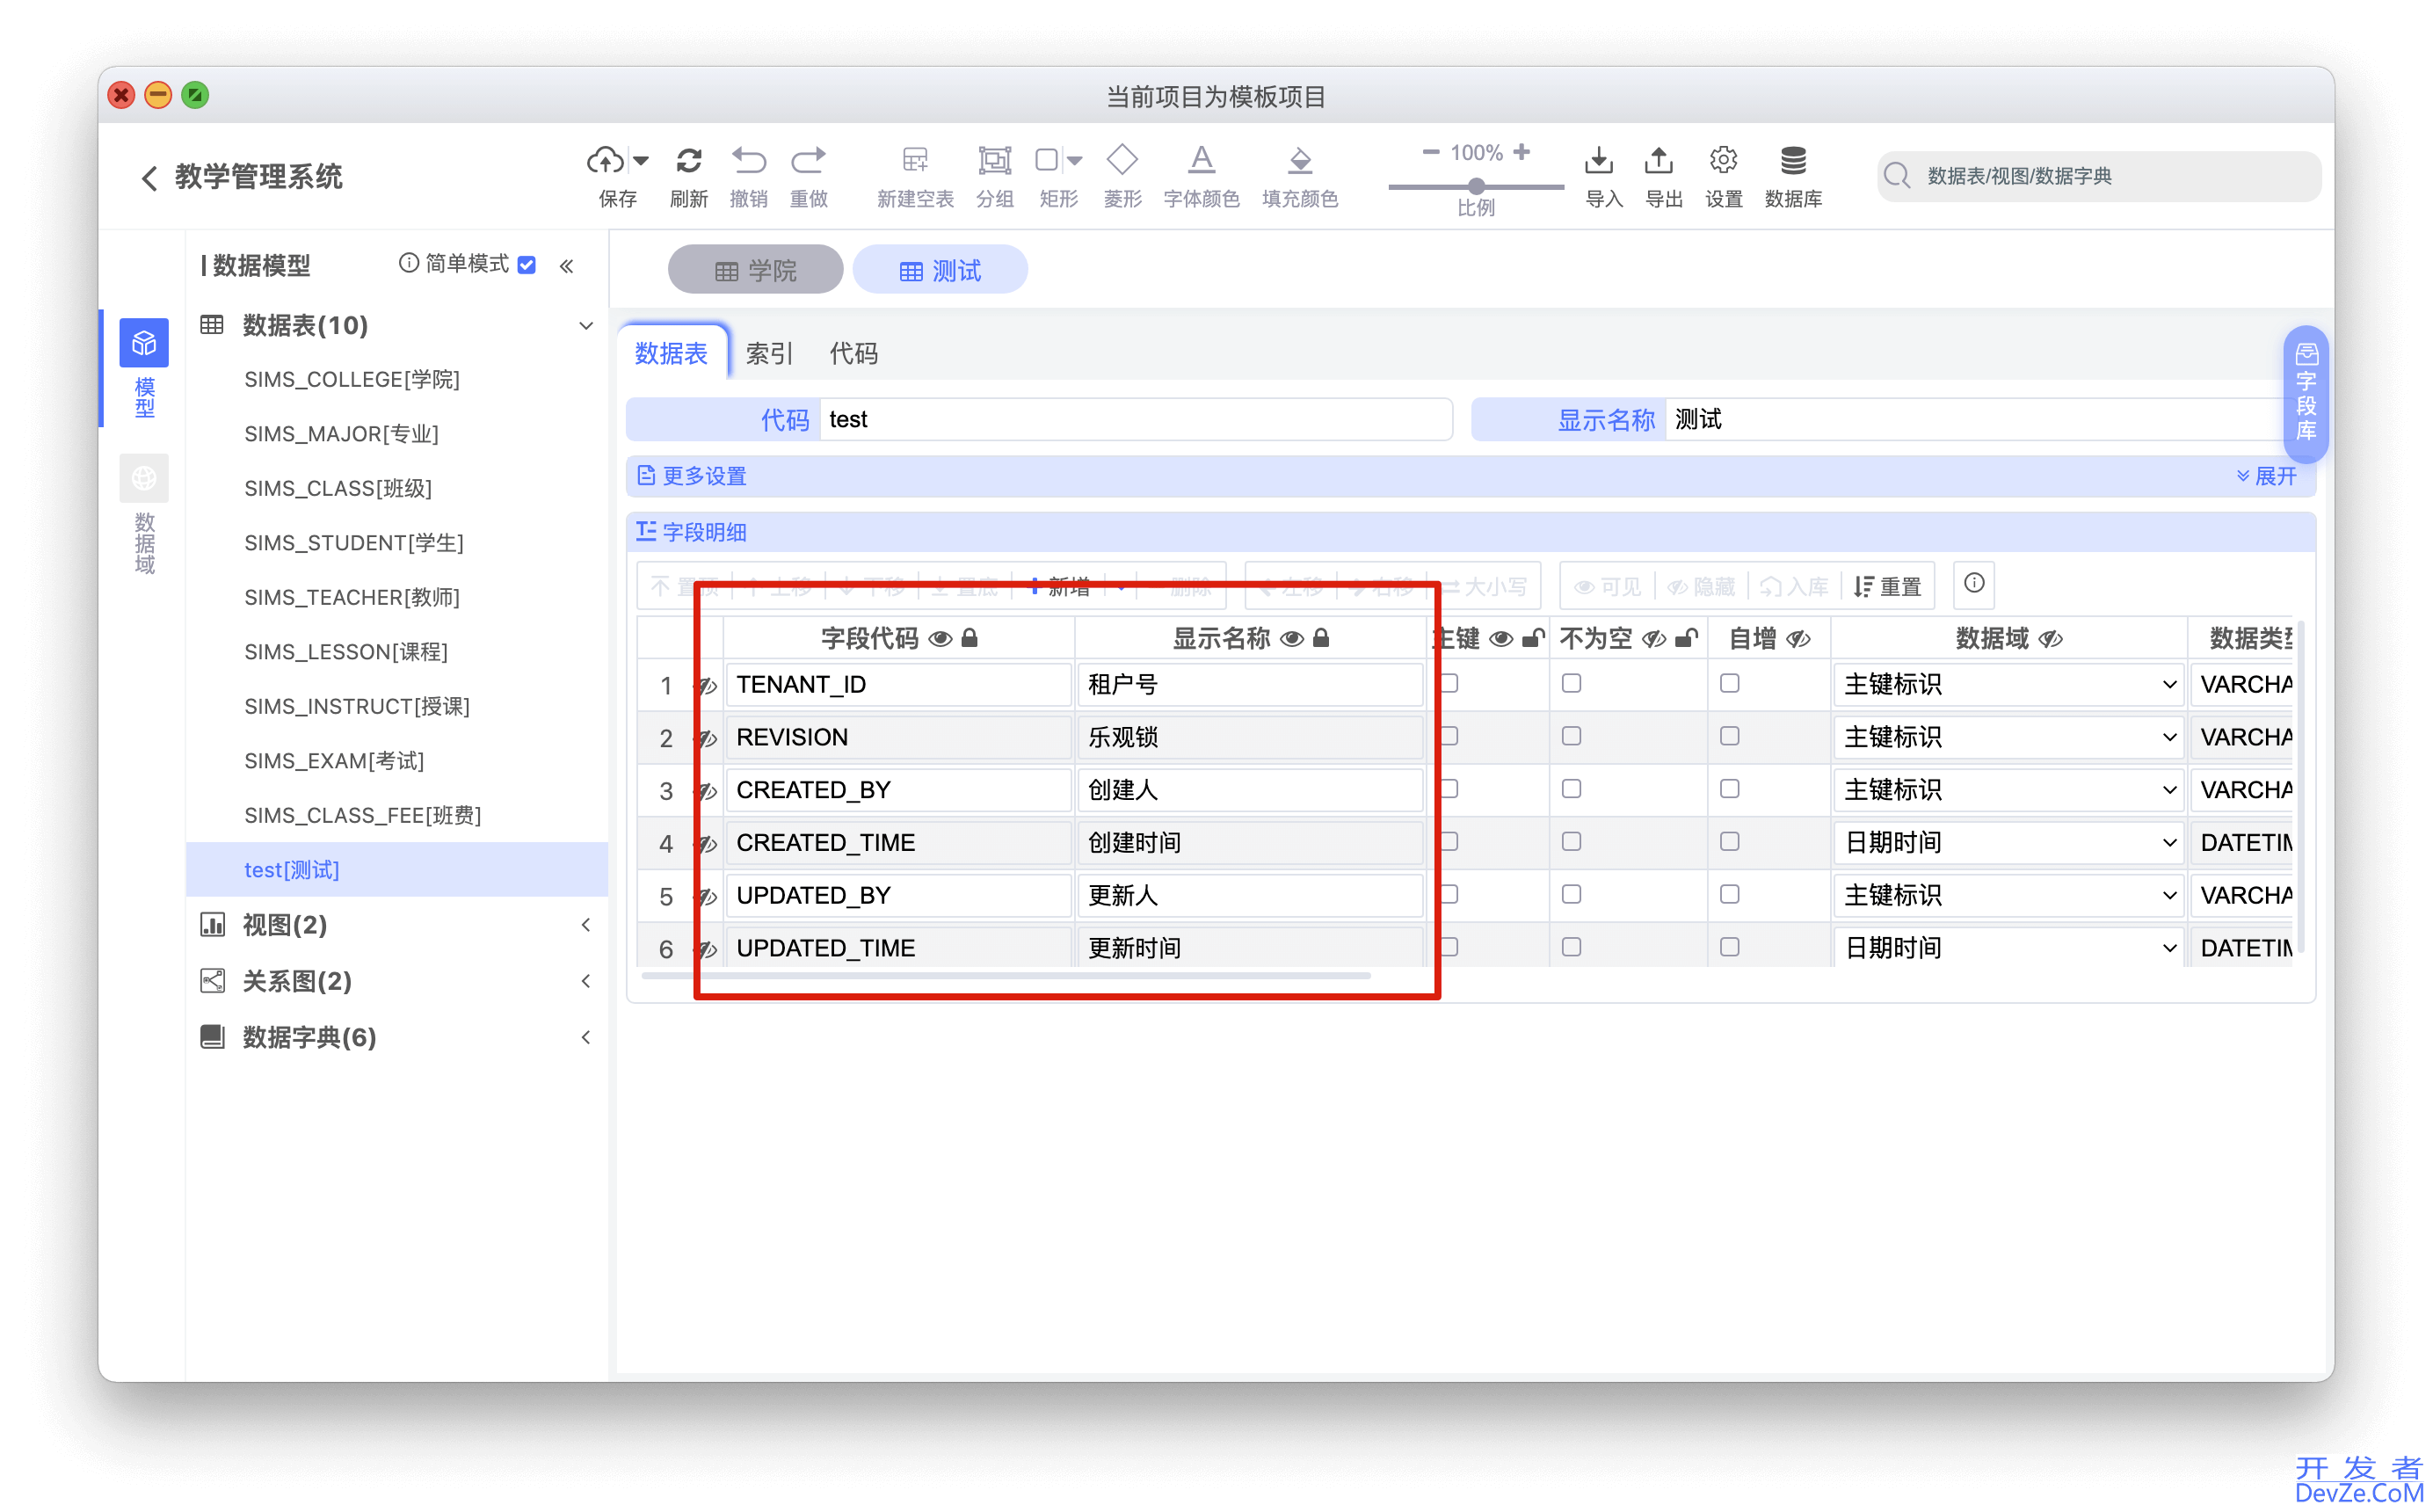The image size is (2433, 1512).
Task: Create a new empty table (新建空表)
Action: [x=915, y=160]
